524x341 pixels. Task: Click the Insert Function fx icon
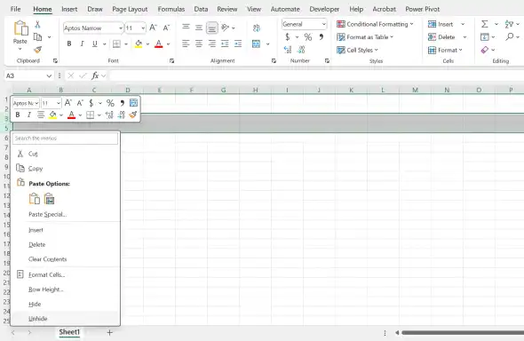click(x=95, y=75)
